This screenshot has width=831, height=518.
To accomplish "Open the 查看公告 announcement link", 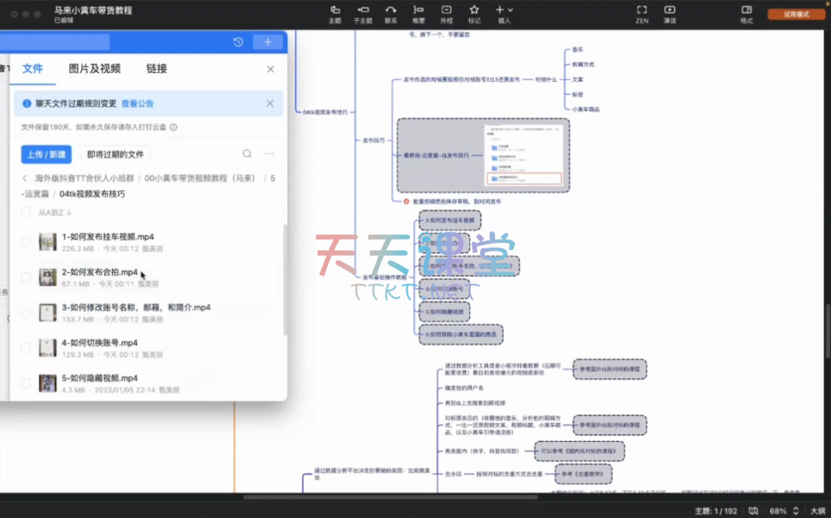I will pos(137,104).
